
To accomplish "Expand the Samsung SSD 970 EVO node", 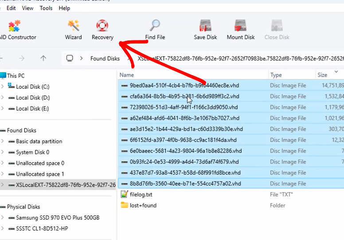I will pyautogui.click(x=2, y=217).
